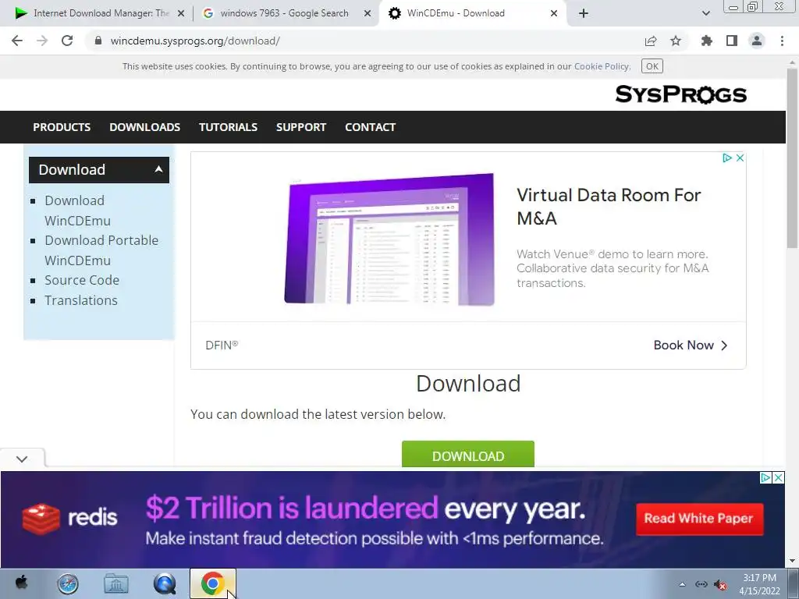Open the Cookie Policy link
799x599 pixels.
(x=602, y=66)
